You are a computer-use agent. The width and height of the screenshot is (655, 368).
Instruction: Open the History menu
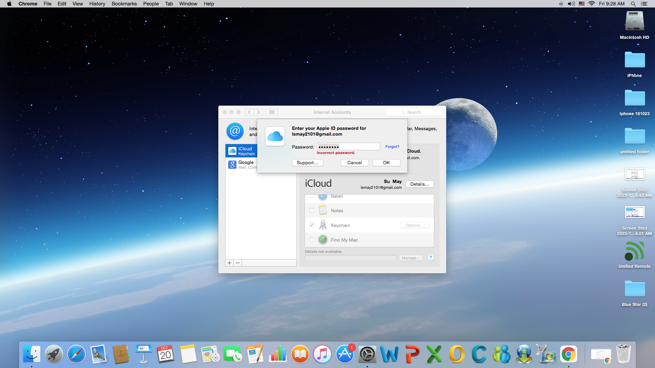[97, 4]
